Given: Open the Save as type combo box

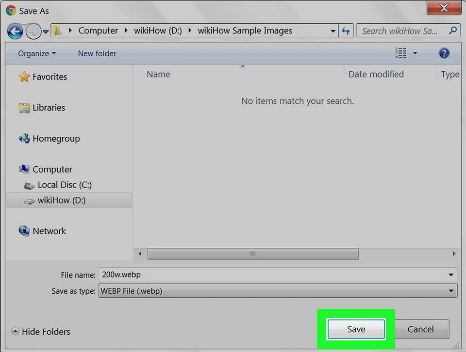Looking at the screenshot, I should pos(278,291).
